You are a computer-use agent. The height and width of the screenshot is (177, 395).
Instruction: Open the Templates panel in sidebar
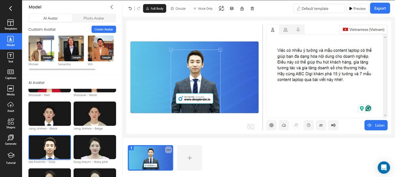[x=11, y=25]
